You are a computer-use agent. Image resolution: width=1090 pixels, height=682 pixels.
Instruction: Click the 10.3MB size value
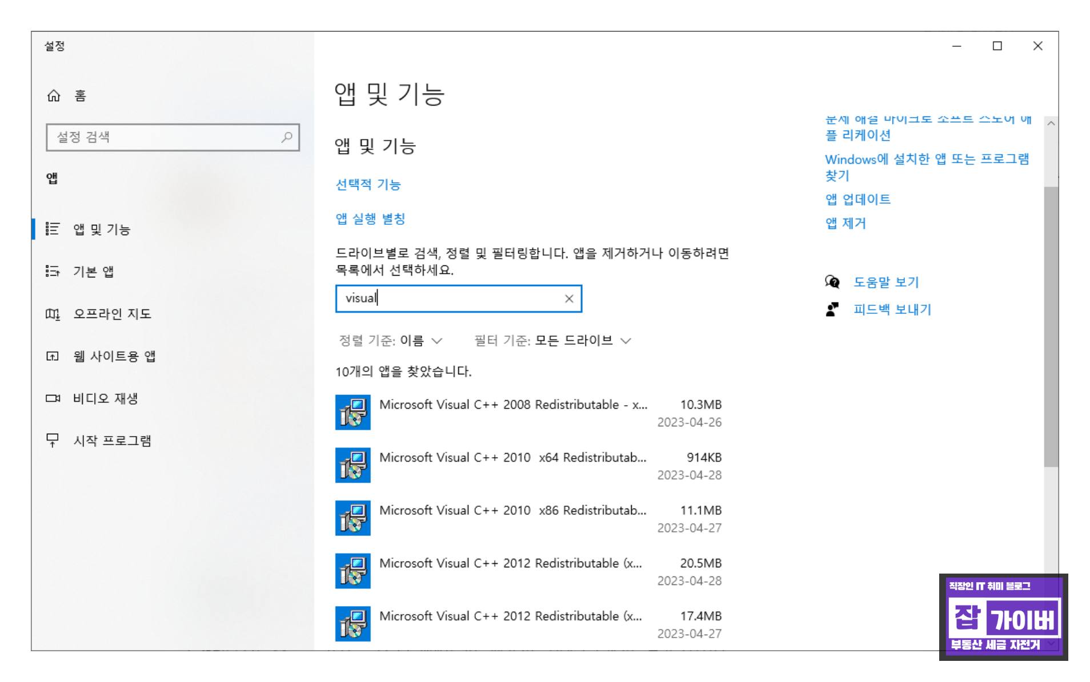point(700,405)
